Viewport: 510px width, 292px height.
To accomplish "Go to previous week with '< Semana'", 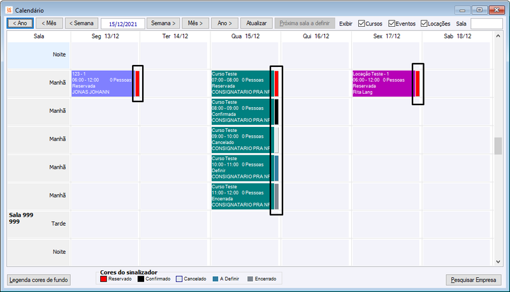I will [82, 24].
